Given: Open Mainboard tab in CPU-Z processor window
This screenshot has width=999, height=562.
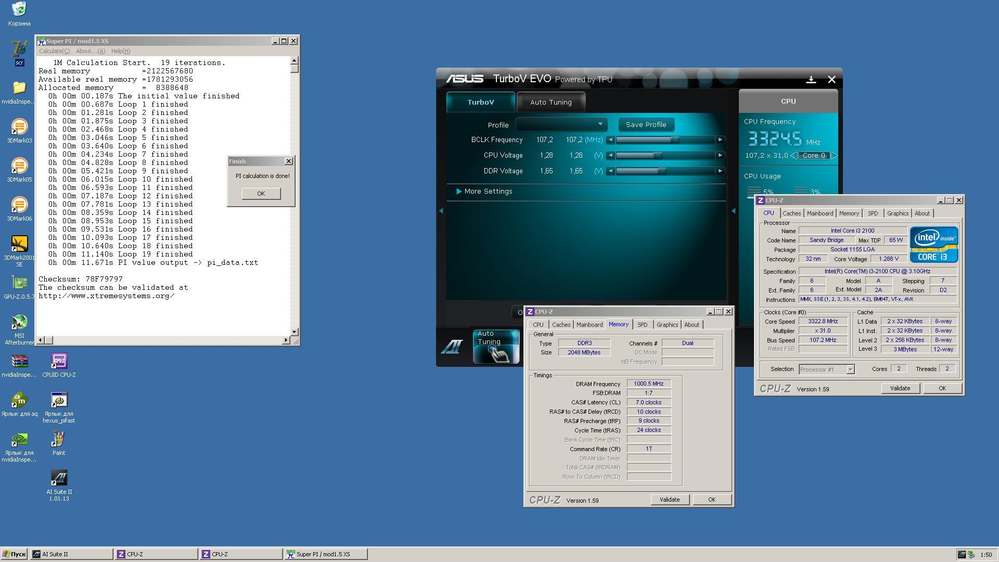Looking at the screenshot, I should (820, 213).
